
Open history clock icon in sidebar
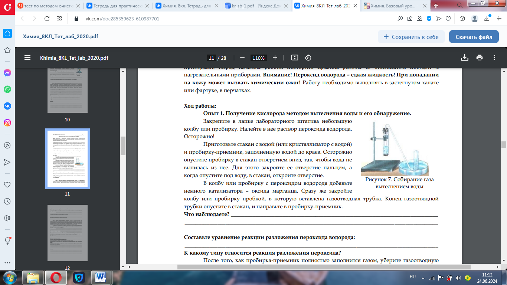[x=7, y=201]
